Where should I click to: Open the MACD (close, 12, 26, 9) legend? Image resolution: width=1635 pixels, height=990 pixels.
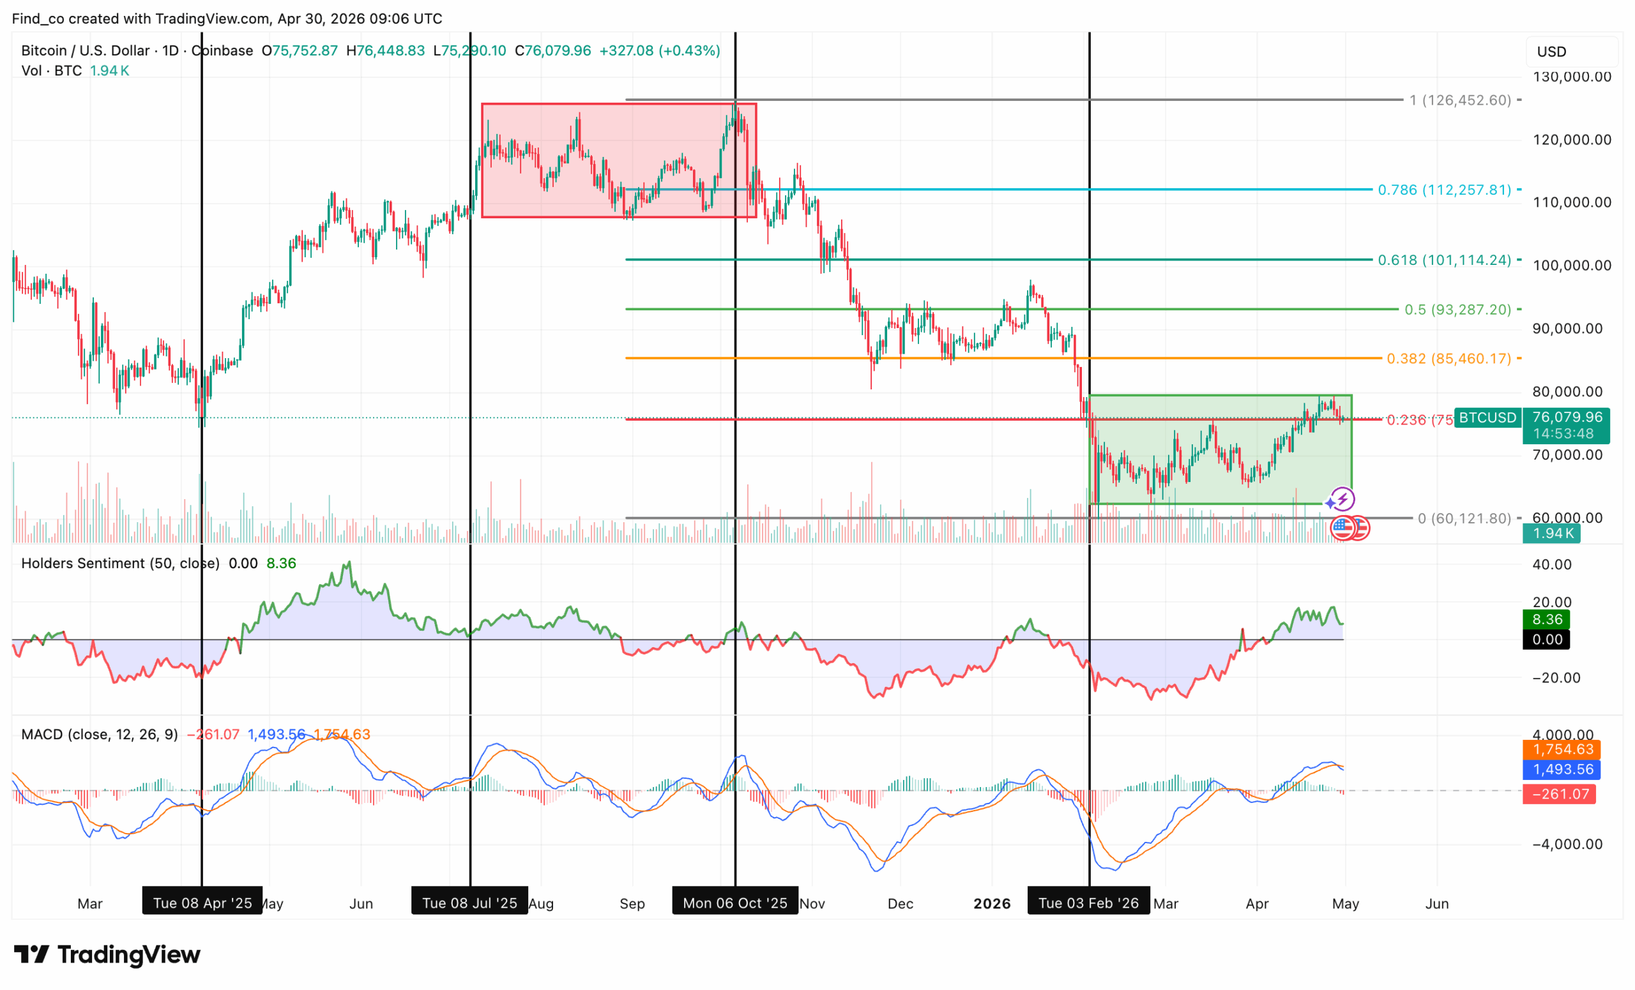(x=100, y=734)
